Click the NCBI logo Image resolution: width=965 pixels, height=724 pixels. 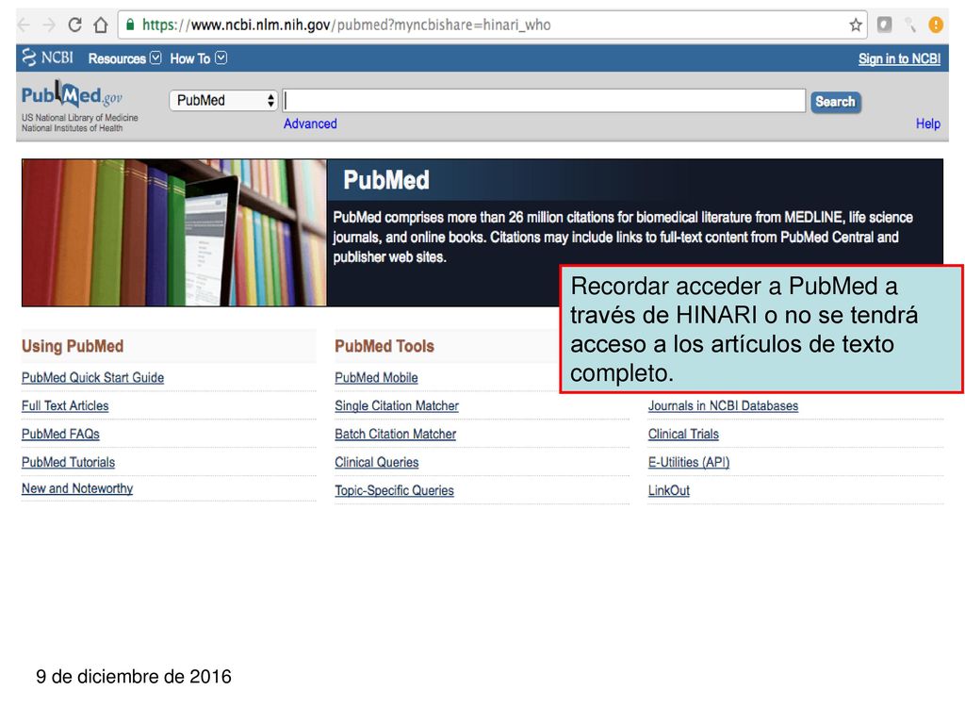tap(47, 58)
